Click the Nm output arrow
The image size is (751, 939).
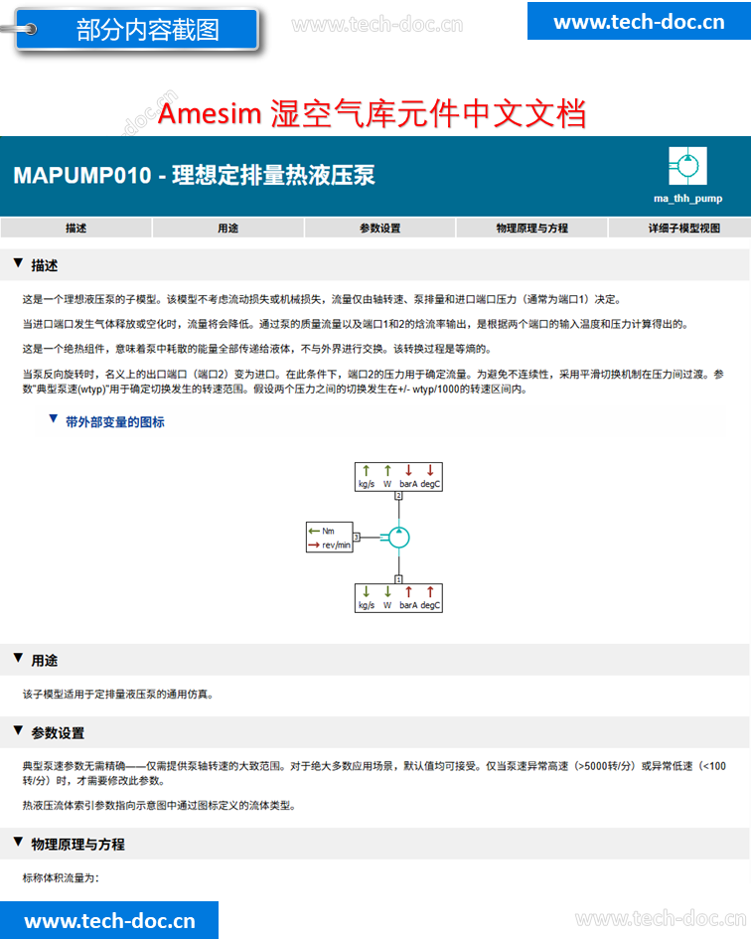coord(314,531)
